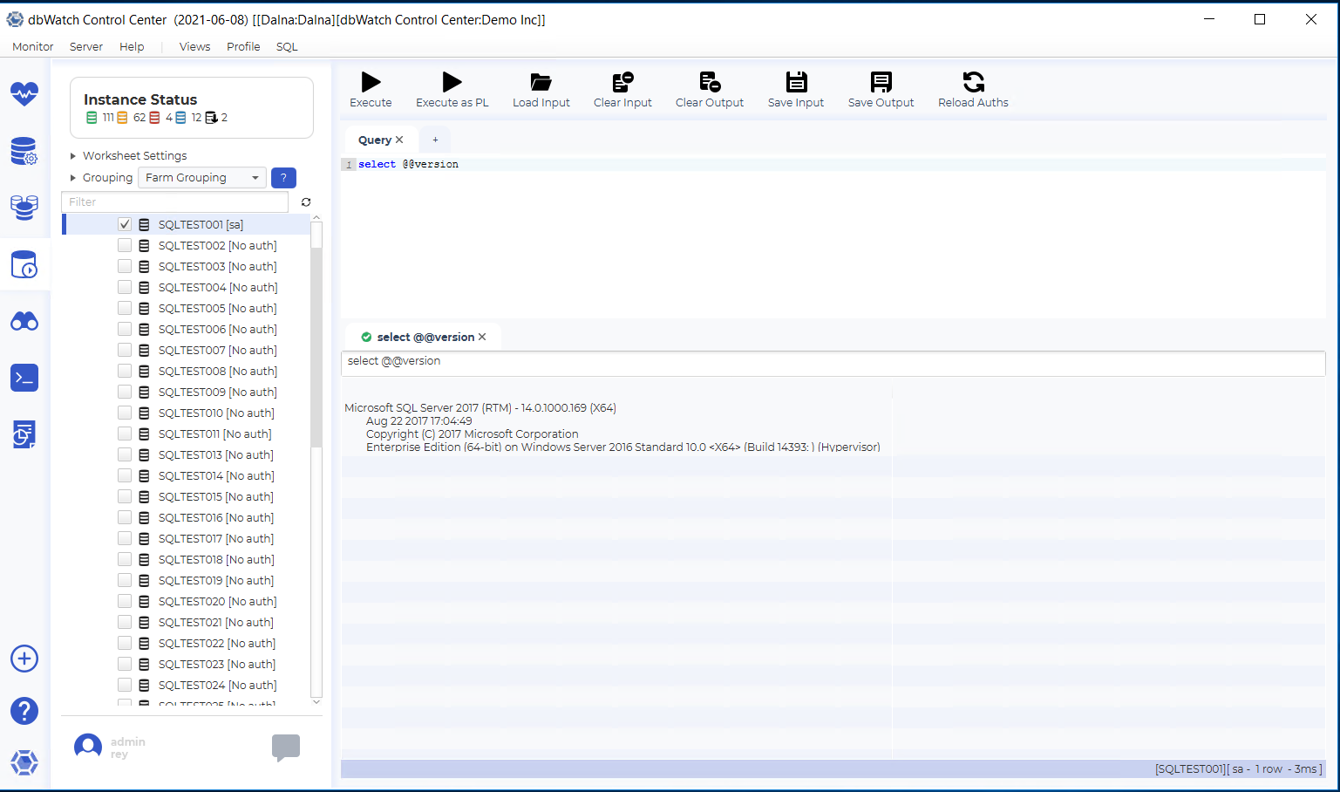Click in the SQL query editor line 1
Viewport: 1340px width, 792px height.
(833, 164)
